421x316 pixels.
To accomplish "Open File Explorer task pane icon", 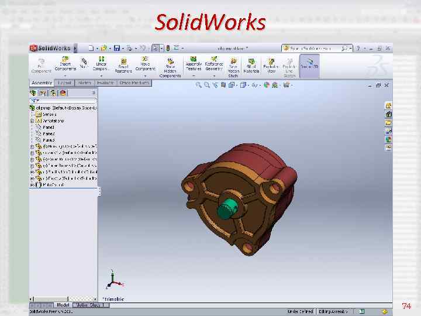I will pos(388,122).
